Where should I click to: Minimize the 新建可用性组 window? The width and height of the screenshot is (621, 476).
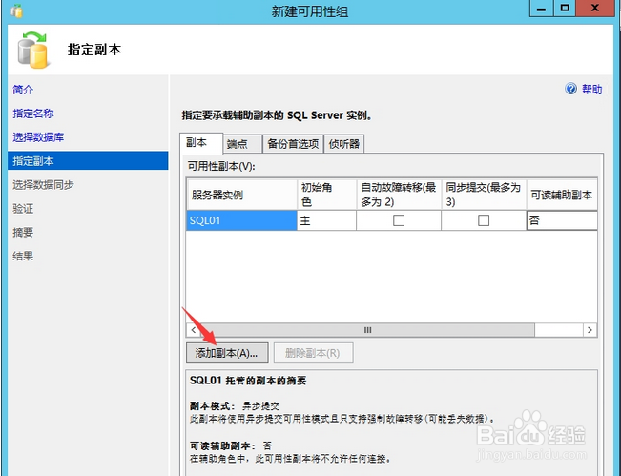coord(542,8)
